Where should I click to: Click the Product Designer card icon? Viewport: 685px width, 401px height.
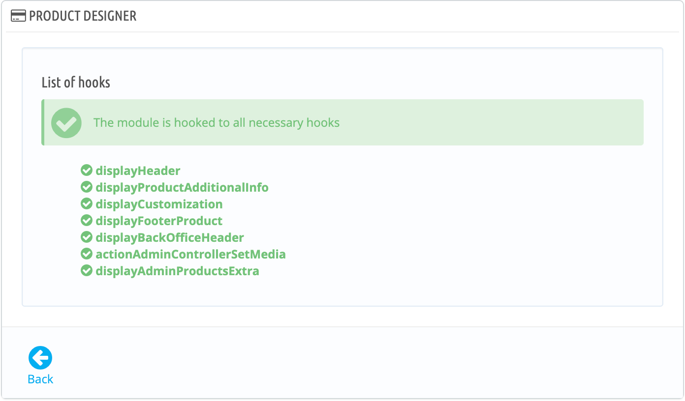pyautogui.click(x=18, y=16)
